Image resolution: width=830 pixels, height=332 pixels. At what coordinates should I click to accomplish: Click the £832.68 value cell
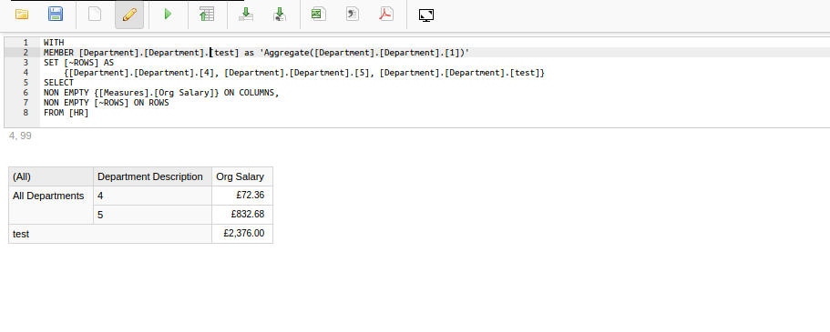point(242,215)
